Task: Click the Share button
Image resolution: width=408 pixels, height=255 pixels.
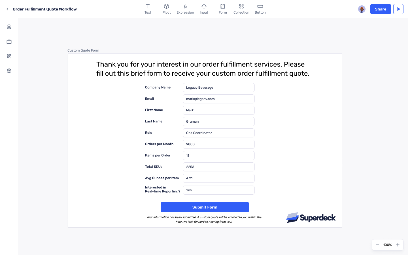Action: tap(381, 9)
